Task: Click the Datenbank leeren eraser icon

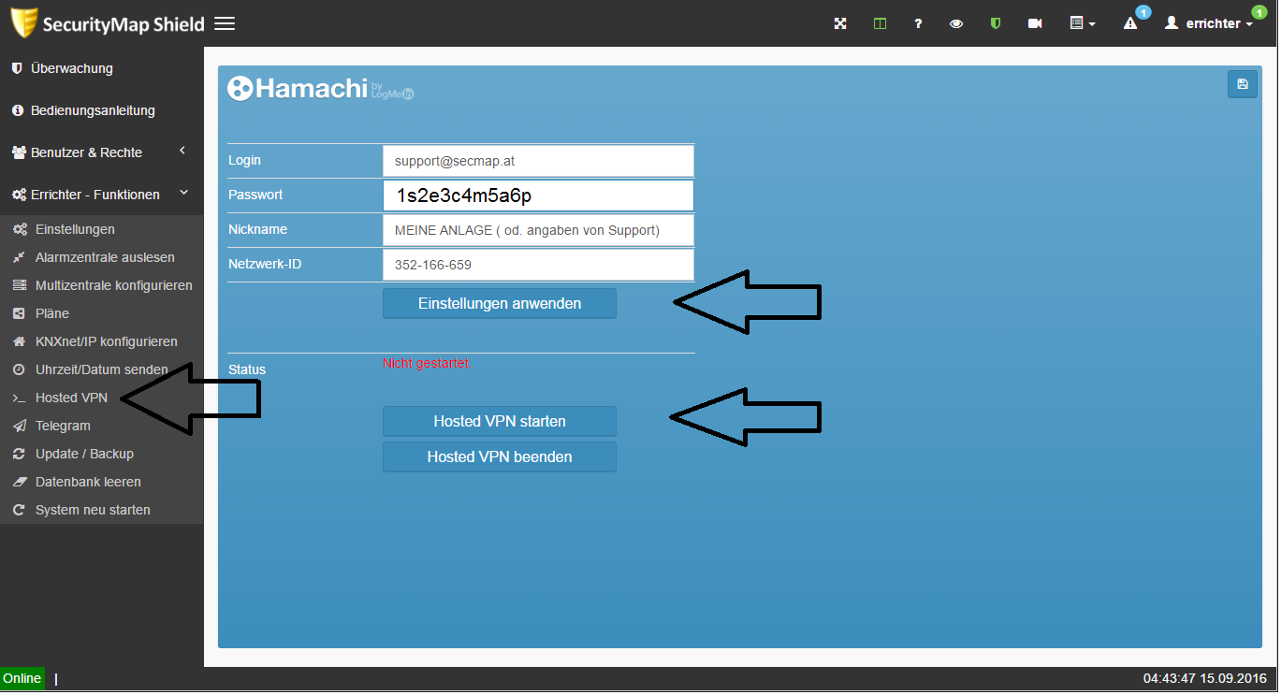Action: [x=19, y=482]
